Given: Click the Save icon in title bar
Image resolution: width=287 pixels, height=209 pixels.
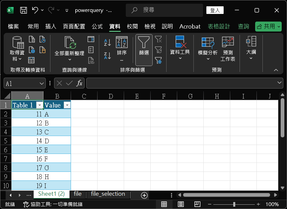Looking at the screenshot, I should point(24,10).
